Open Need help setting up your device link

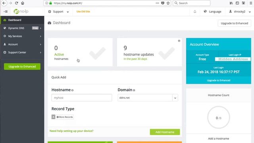tap(71, 131)
